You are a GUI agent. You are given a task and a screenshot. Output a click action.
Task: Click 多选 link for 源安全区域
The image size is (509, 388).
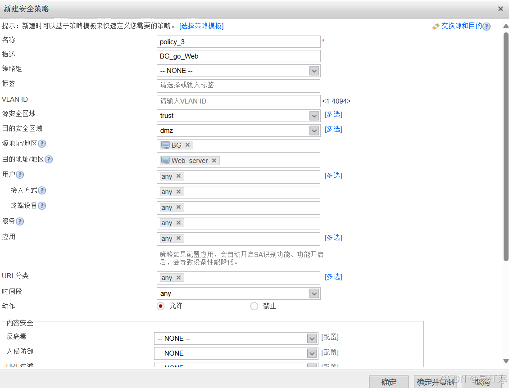tap(333, 114)
